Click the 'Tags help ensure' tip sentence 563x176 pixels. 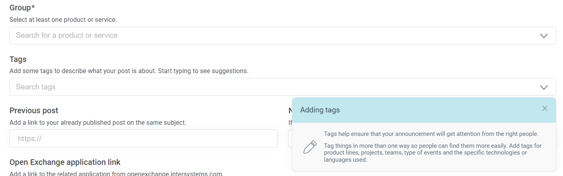tap(431, 134)
